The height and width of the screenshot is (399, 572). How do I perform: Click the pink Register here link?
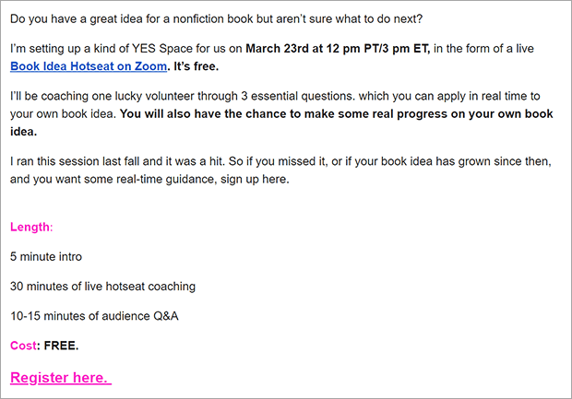pos(61,378)
